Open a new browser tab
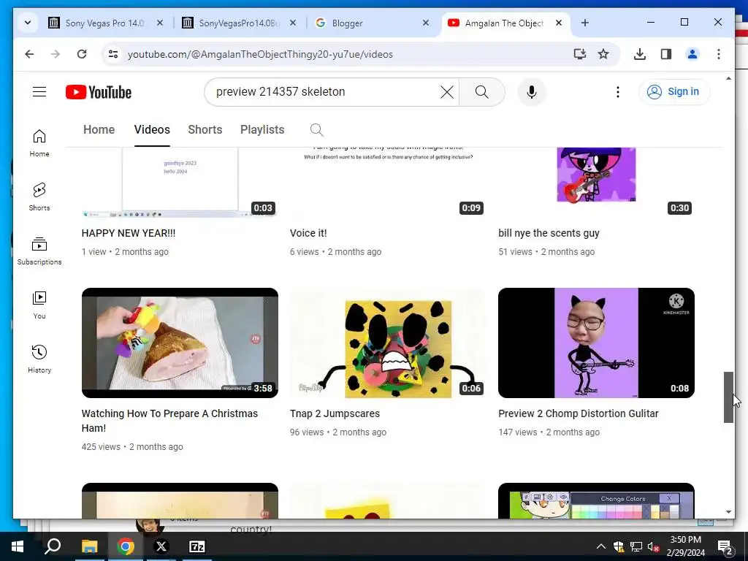The image size is (748, 561). pyautogui.click(x=585, y=23)
